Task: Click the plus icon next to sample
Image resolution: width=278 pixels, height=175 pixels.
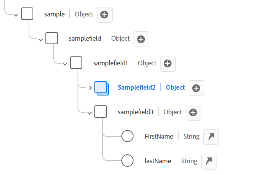Action: coord(105,15)
